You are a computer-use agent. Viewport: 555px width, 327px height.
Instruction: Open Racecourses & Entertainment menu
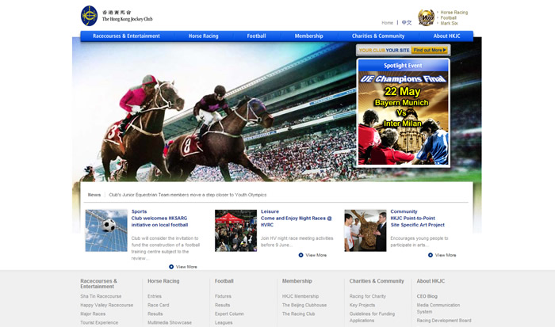click(x=126, y=36)
